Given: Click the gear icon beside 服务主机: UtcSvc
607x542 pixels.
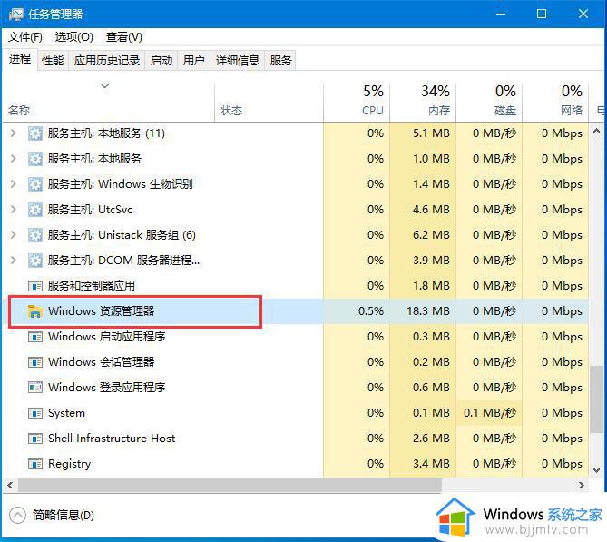Looking at the screenshot, I should coord(35,210).
